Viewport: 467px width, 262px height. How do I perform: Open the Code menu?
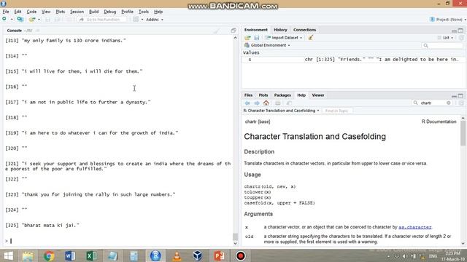click(31, 12)
